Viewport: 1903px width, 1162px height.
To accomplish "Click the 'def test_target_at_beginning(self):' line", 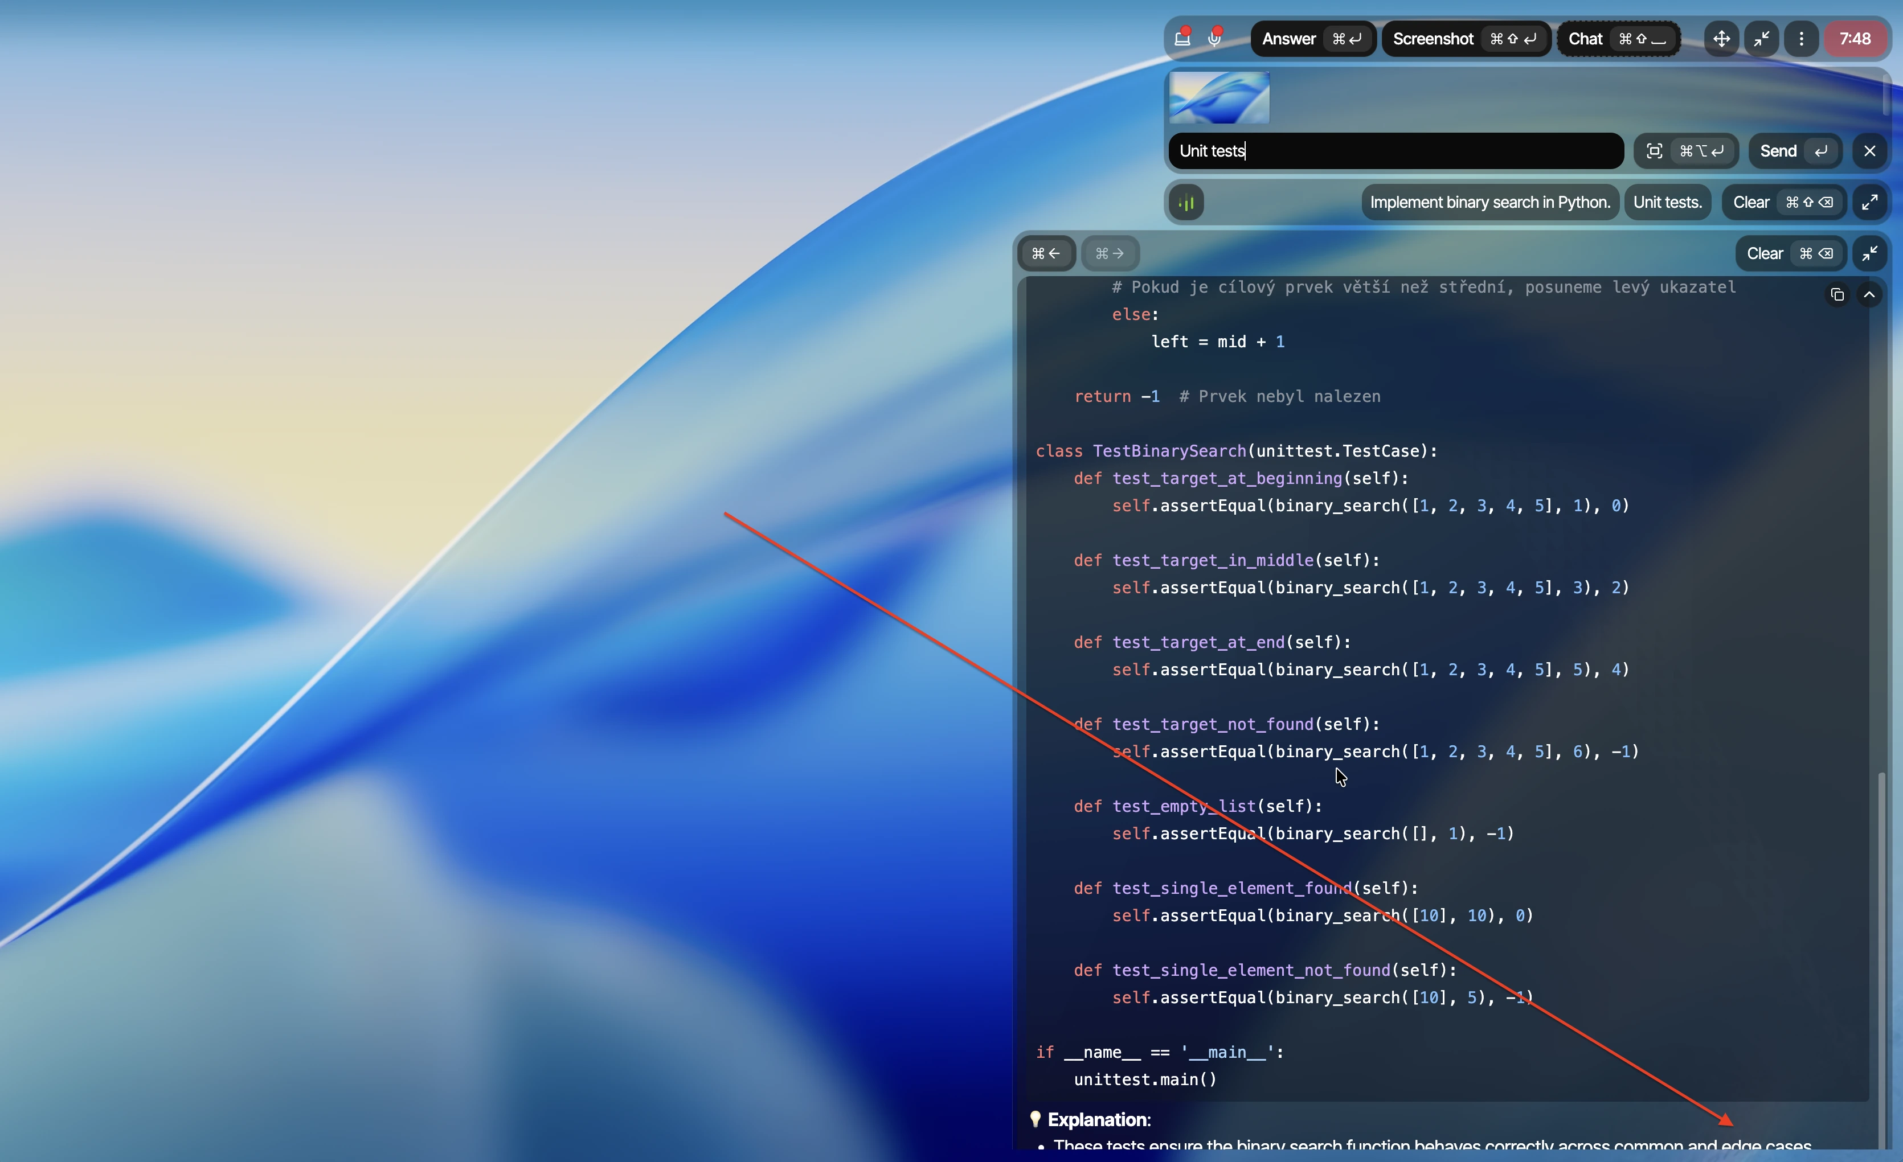I will pyautogui.click(x=1241, y=478).
